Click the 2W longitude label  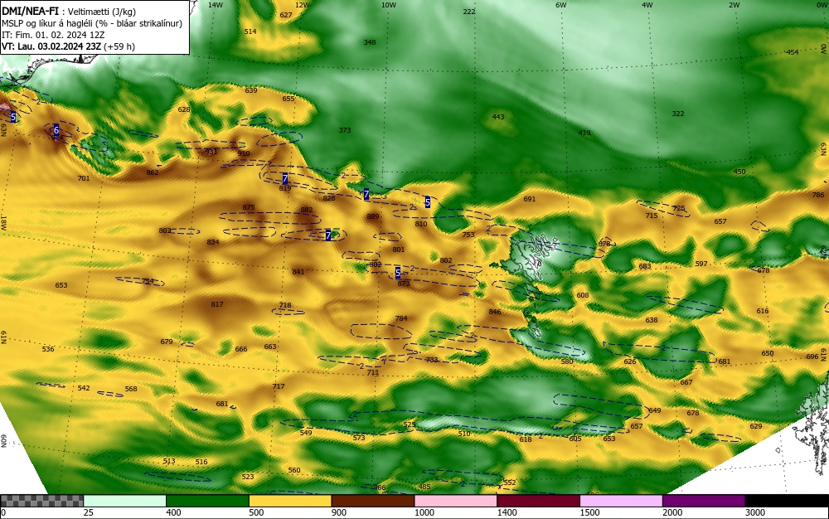(734, 5)
